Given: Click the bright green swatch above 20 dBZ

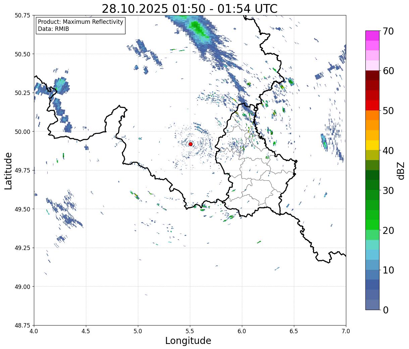Looking at the screenshot, I should (372, 225).
